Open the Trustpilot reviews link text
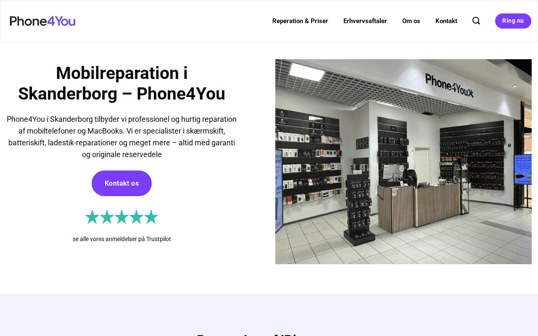 click(122, 239)
